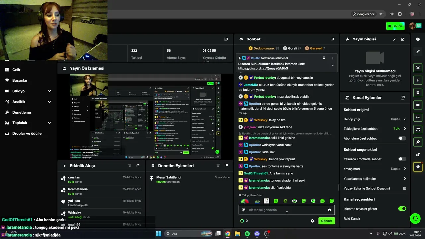425x239 pixels.
Task: Open the Yavaş mod setting
Action: click(375, 169)
